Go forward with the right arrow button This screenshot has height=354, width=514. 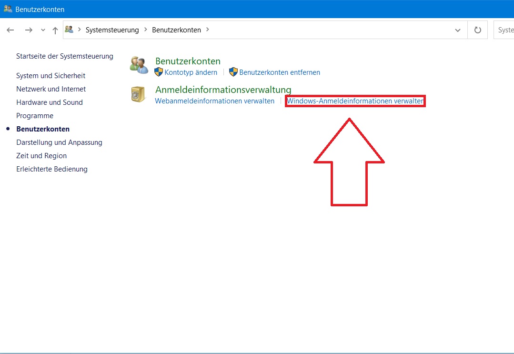pos(29,30)
